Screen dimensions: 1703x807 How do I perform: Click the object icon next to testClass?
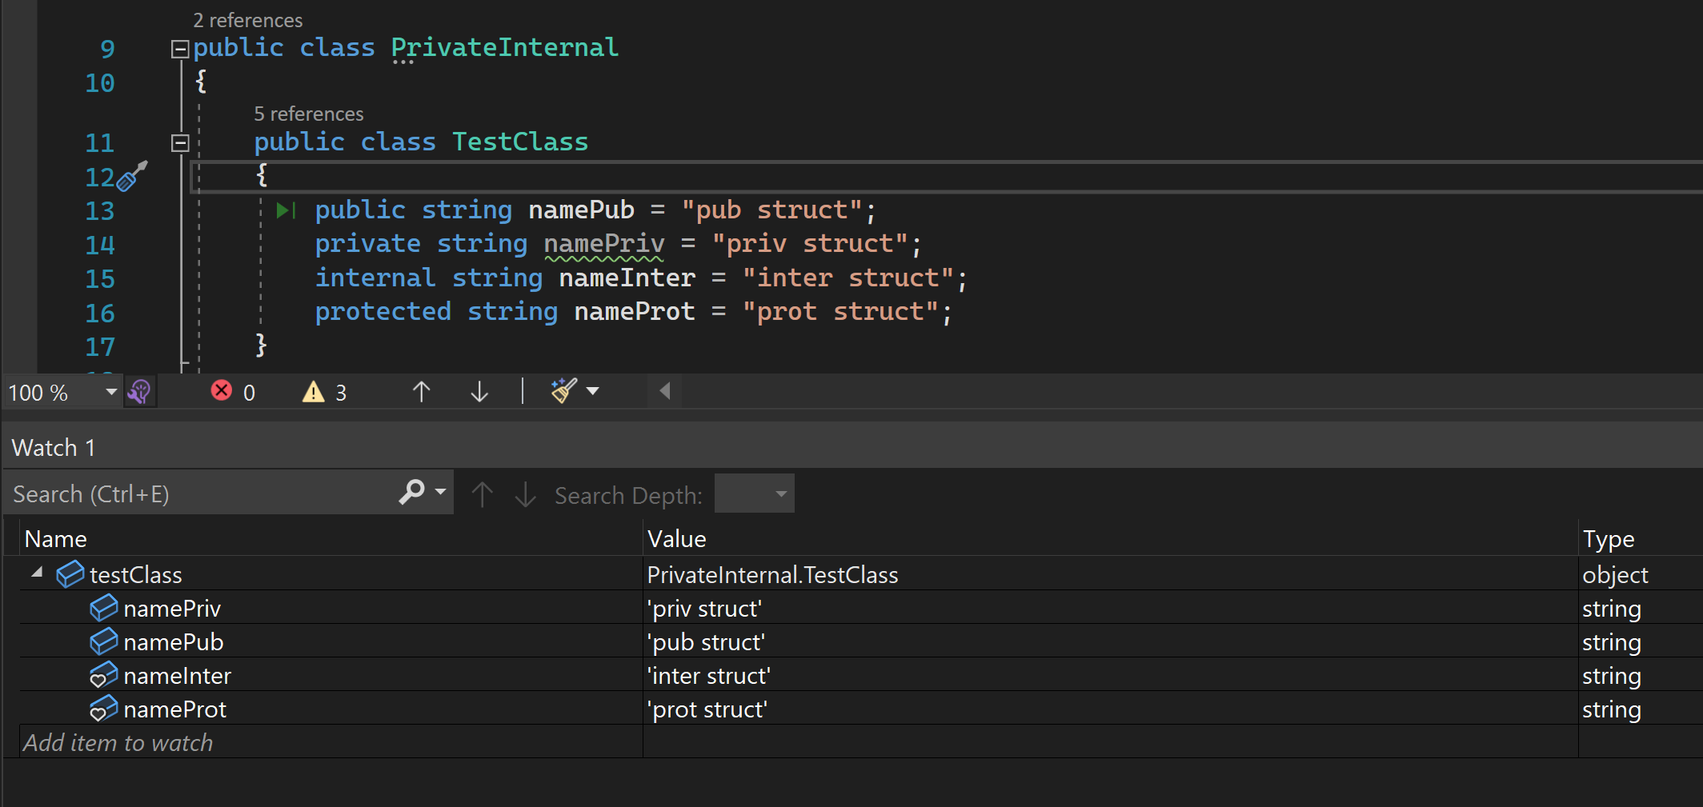(70, 574)
